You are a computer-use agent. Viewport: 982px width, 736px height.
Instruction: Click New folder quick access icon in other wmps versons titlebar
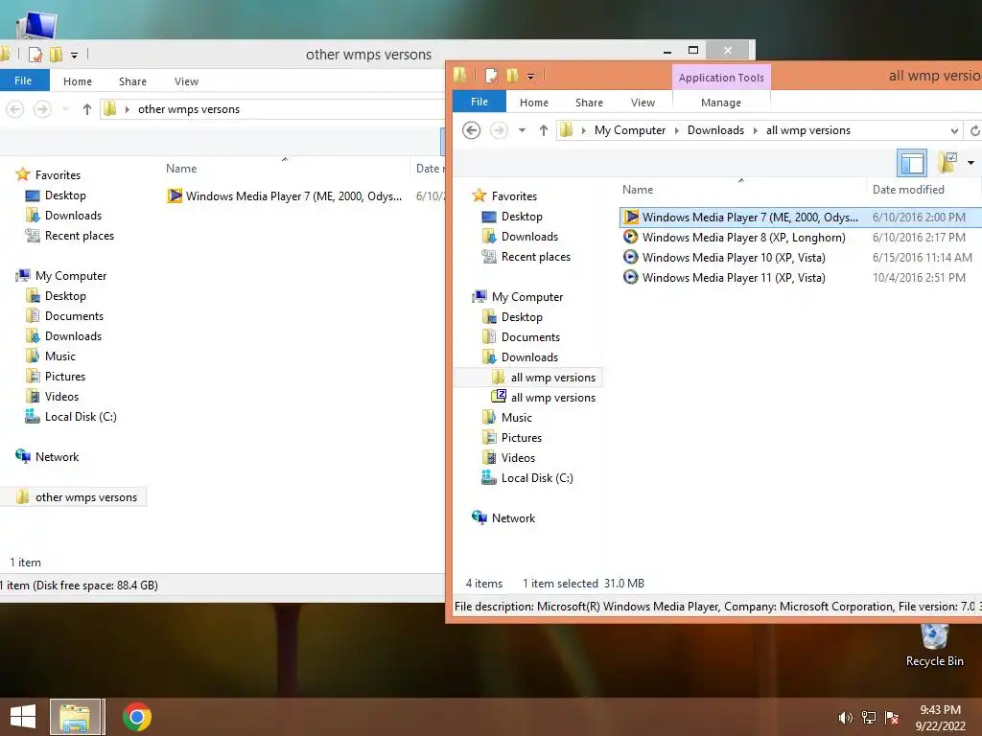tap(56, 55)
